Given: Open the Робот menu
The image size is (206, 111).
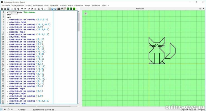Looking at the screenshot, I should click(x=70, y=5).
